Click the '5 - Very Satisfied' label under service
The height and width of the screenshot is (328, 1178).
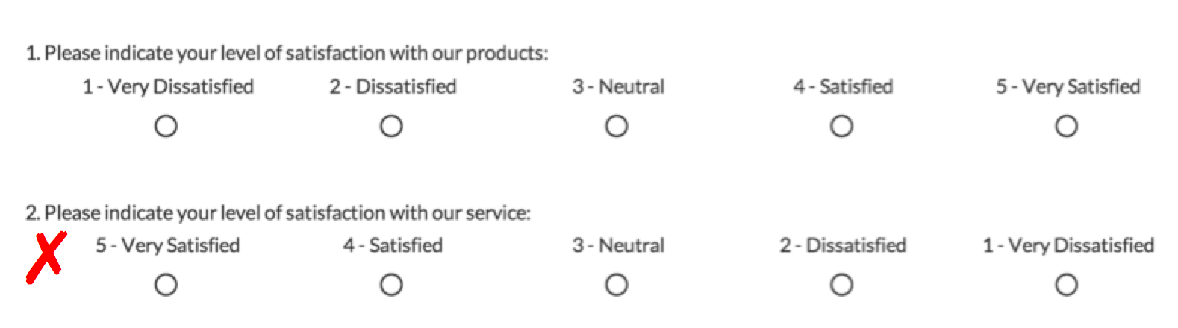tap(167, 245)
